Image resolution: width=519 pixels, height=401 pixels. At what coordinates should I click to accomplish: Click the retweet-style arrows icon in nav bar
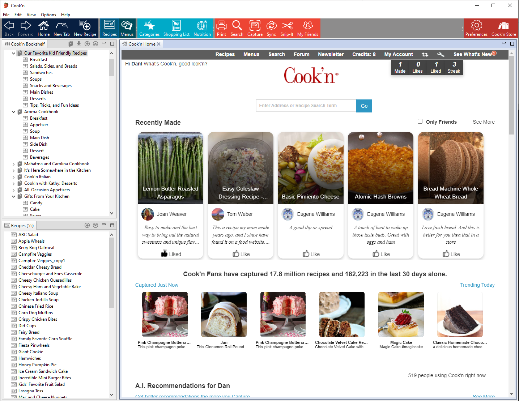tap(425, 54)
